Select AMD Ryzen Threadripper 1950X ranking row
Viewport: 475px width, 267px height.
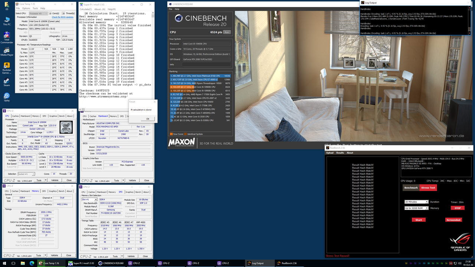[x=200, y=83]
